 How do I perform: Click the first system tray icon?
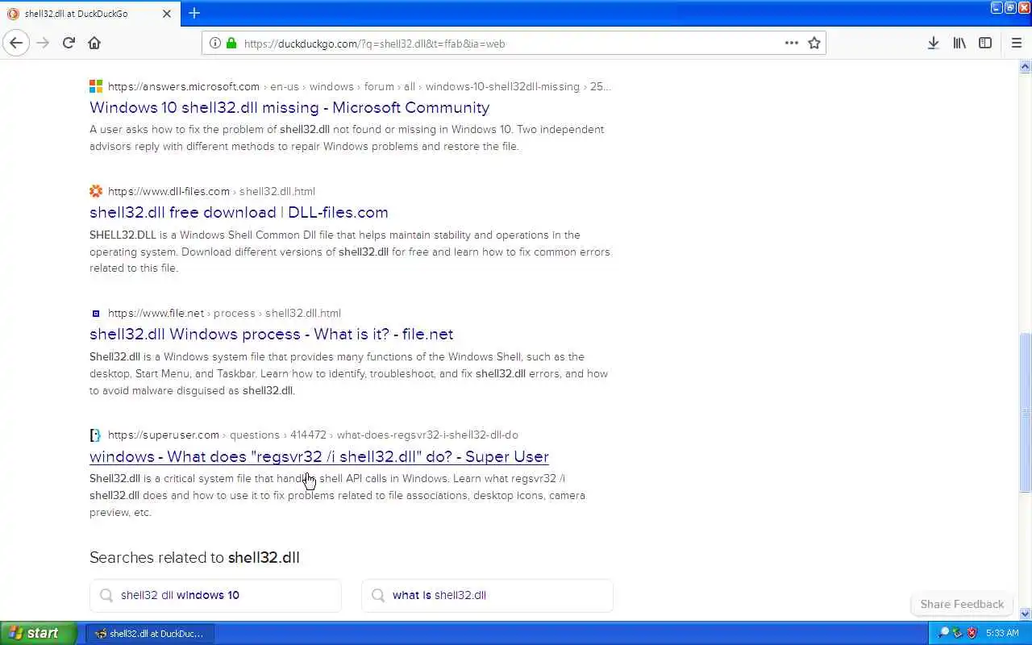pyautogui.click(x=944, y=633)
